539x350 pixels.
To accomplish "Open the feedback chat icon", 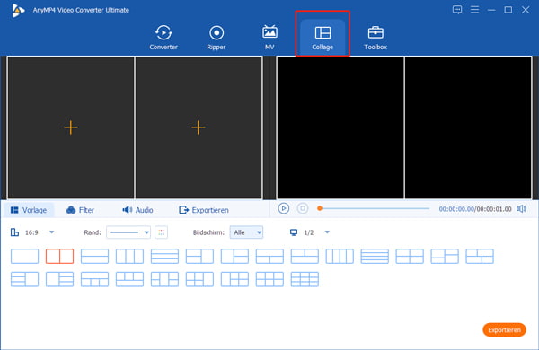I will (x=457, y=10).
